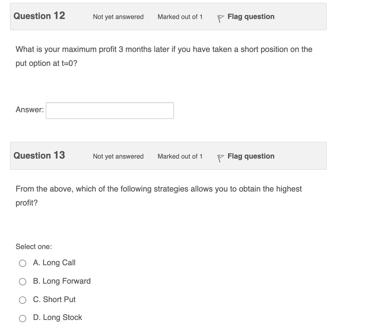373x330 pixels.
Task: Click the Question 13 header
Action: [x=39, y=156]
